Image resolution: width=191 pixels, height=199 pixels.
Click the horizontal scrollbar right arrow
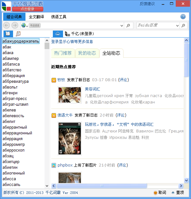(x=181, y=186)
